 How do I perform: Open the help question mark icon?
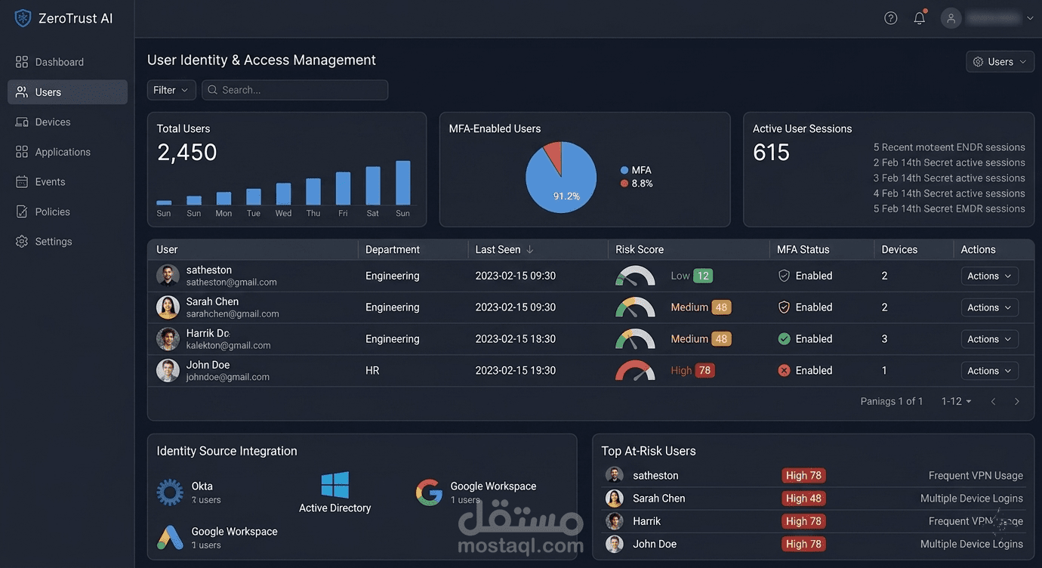tap(891, 18)
